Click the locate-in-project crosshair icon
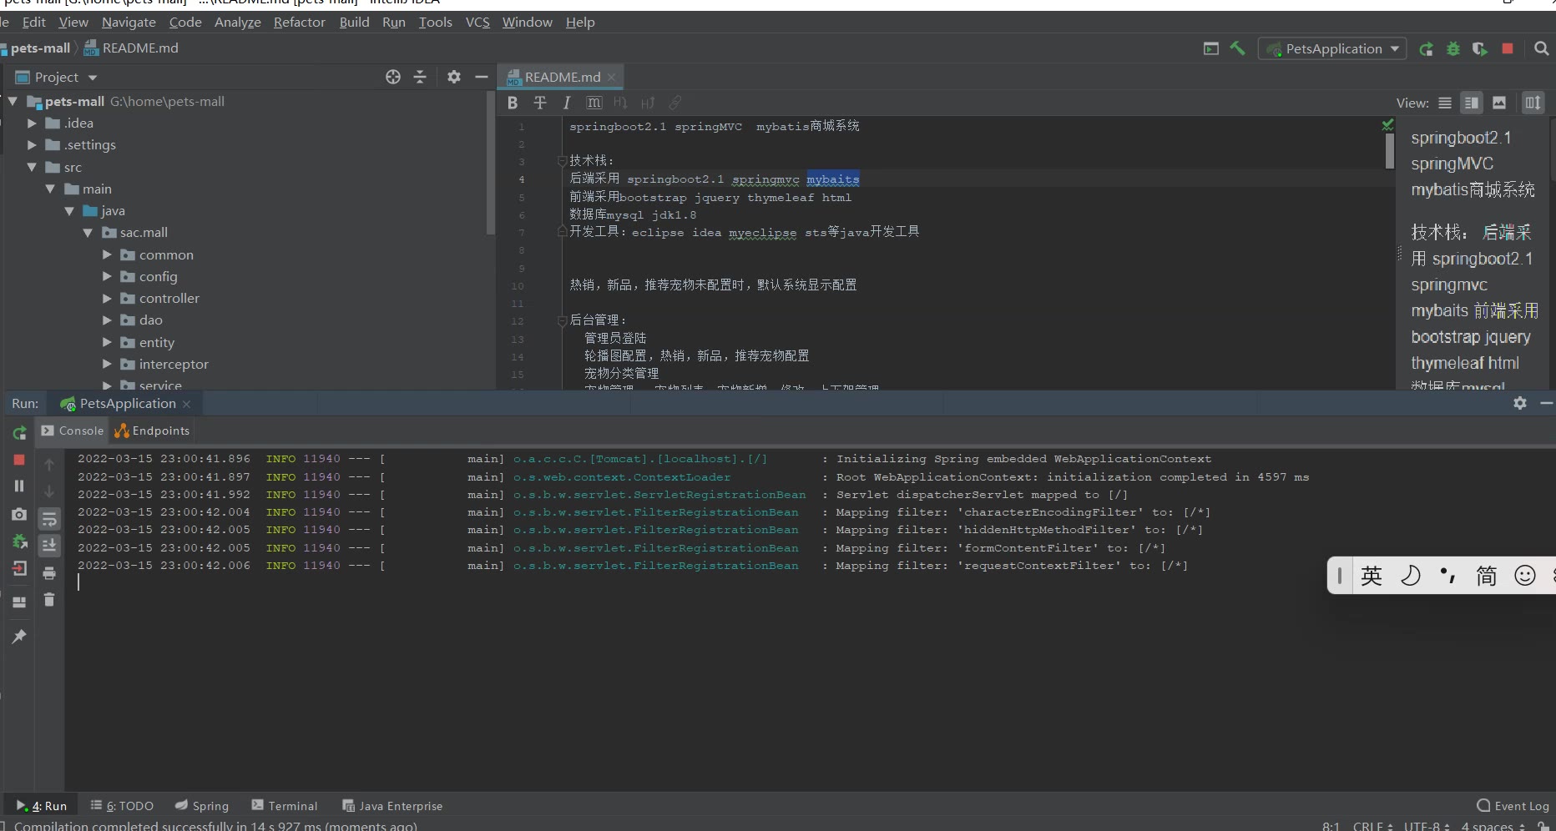Screen dimensions: 1556x831 coord(393,77)
